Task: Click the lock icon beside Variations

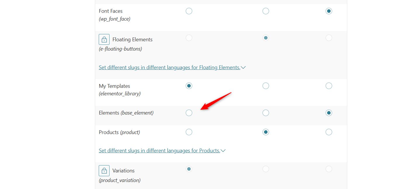Action: [104, 171]
